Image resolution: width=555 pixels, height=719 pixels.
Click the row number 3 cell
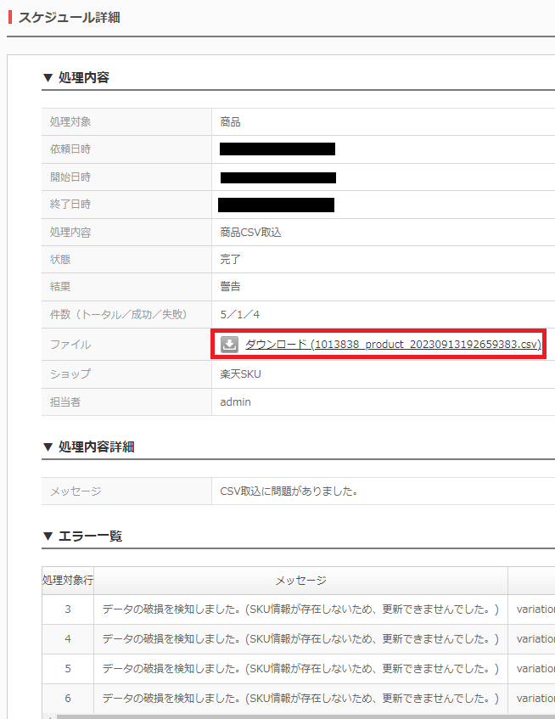(68, 609)
